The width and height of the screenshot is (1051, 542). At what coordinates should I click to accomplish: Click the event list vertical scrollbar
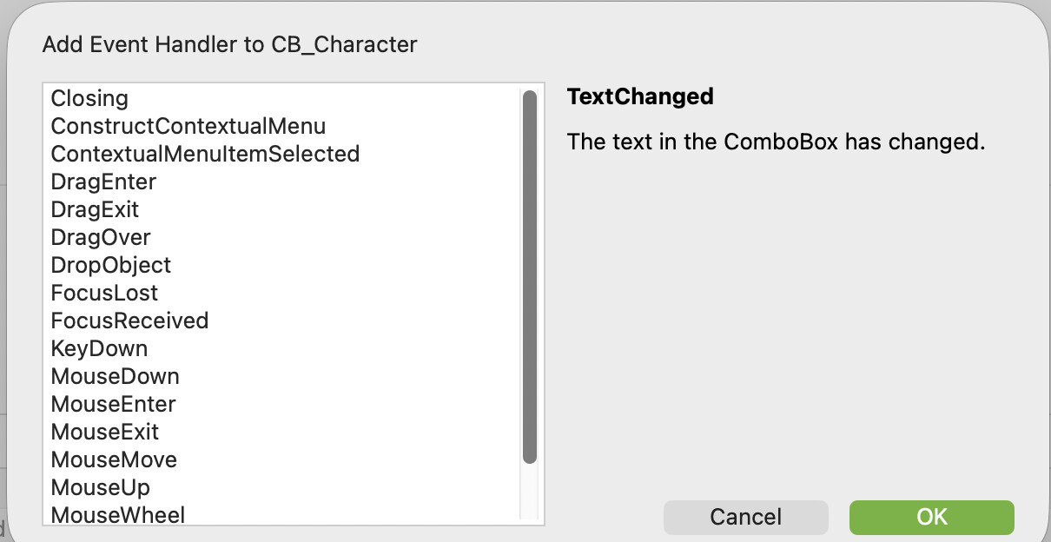(530, 277)
